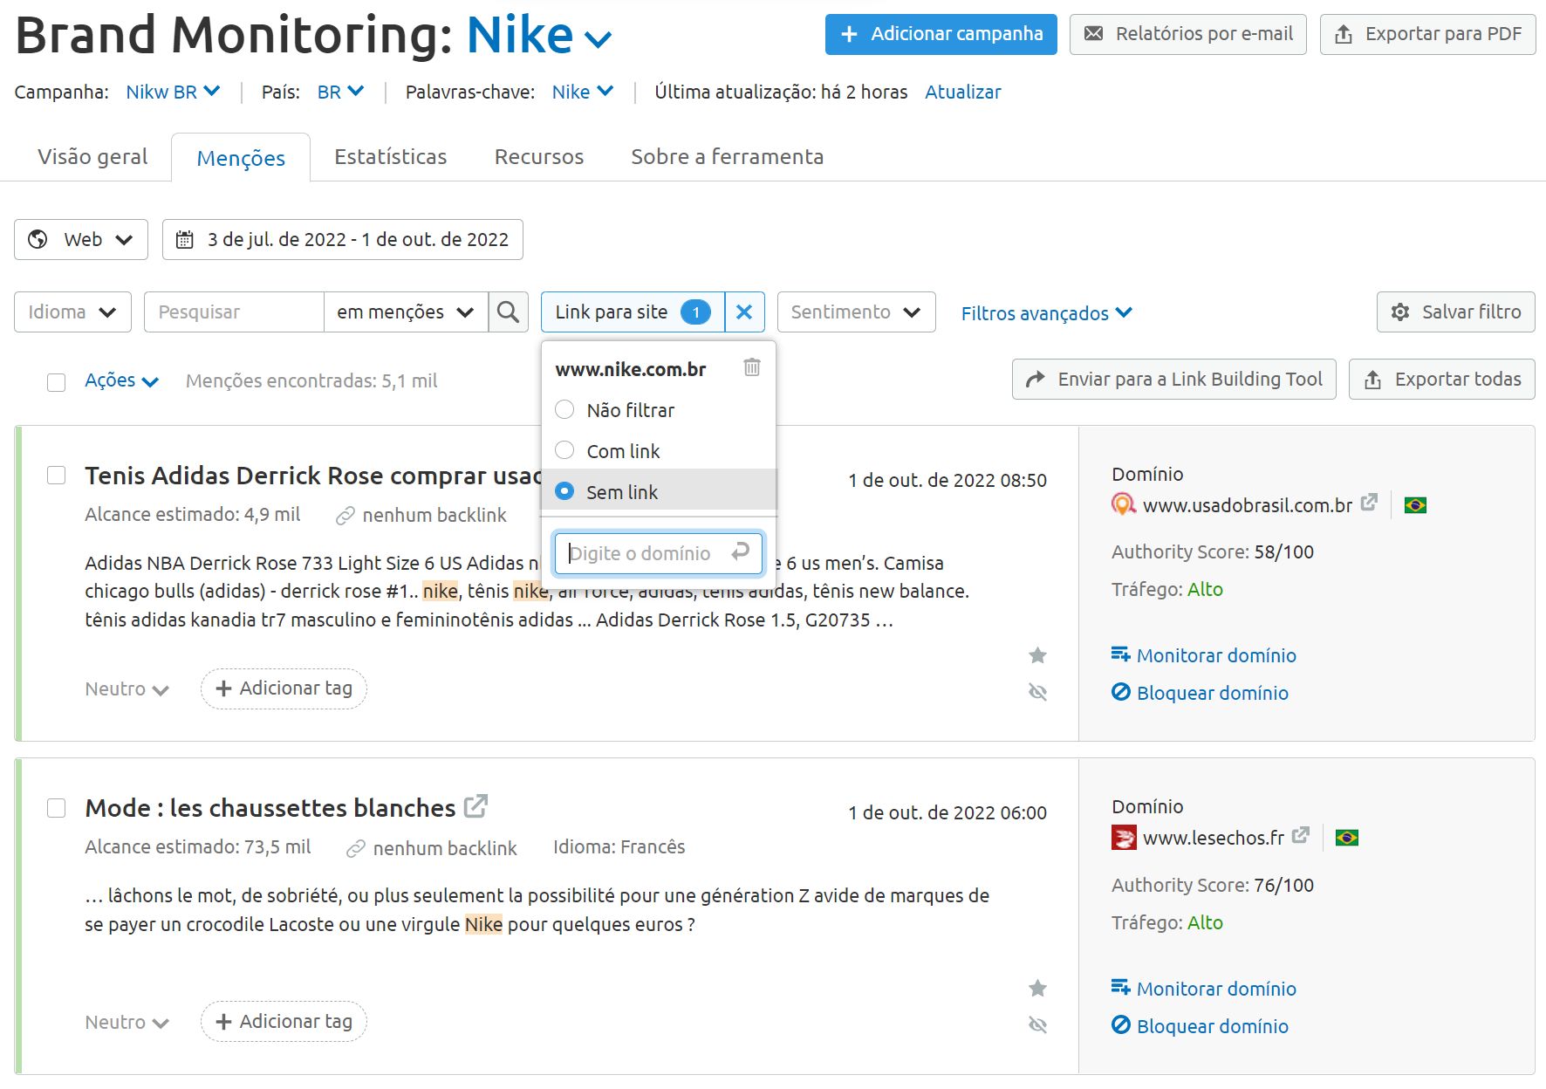Expand Filtros avançados options
Viewport: 1546px width, 1089px height.
pyautogui.click(x=1045, y=313)
